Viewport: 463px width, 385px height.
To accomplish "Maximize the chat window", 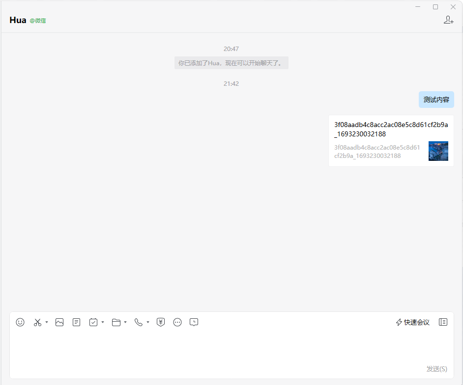I will (435, 7).
